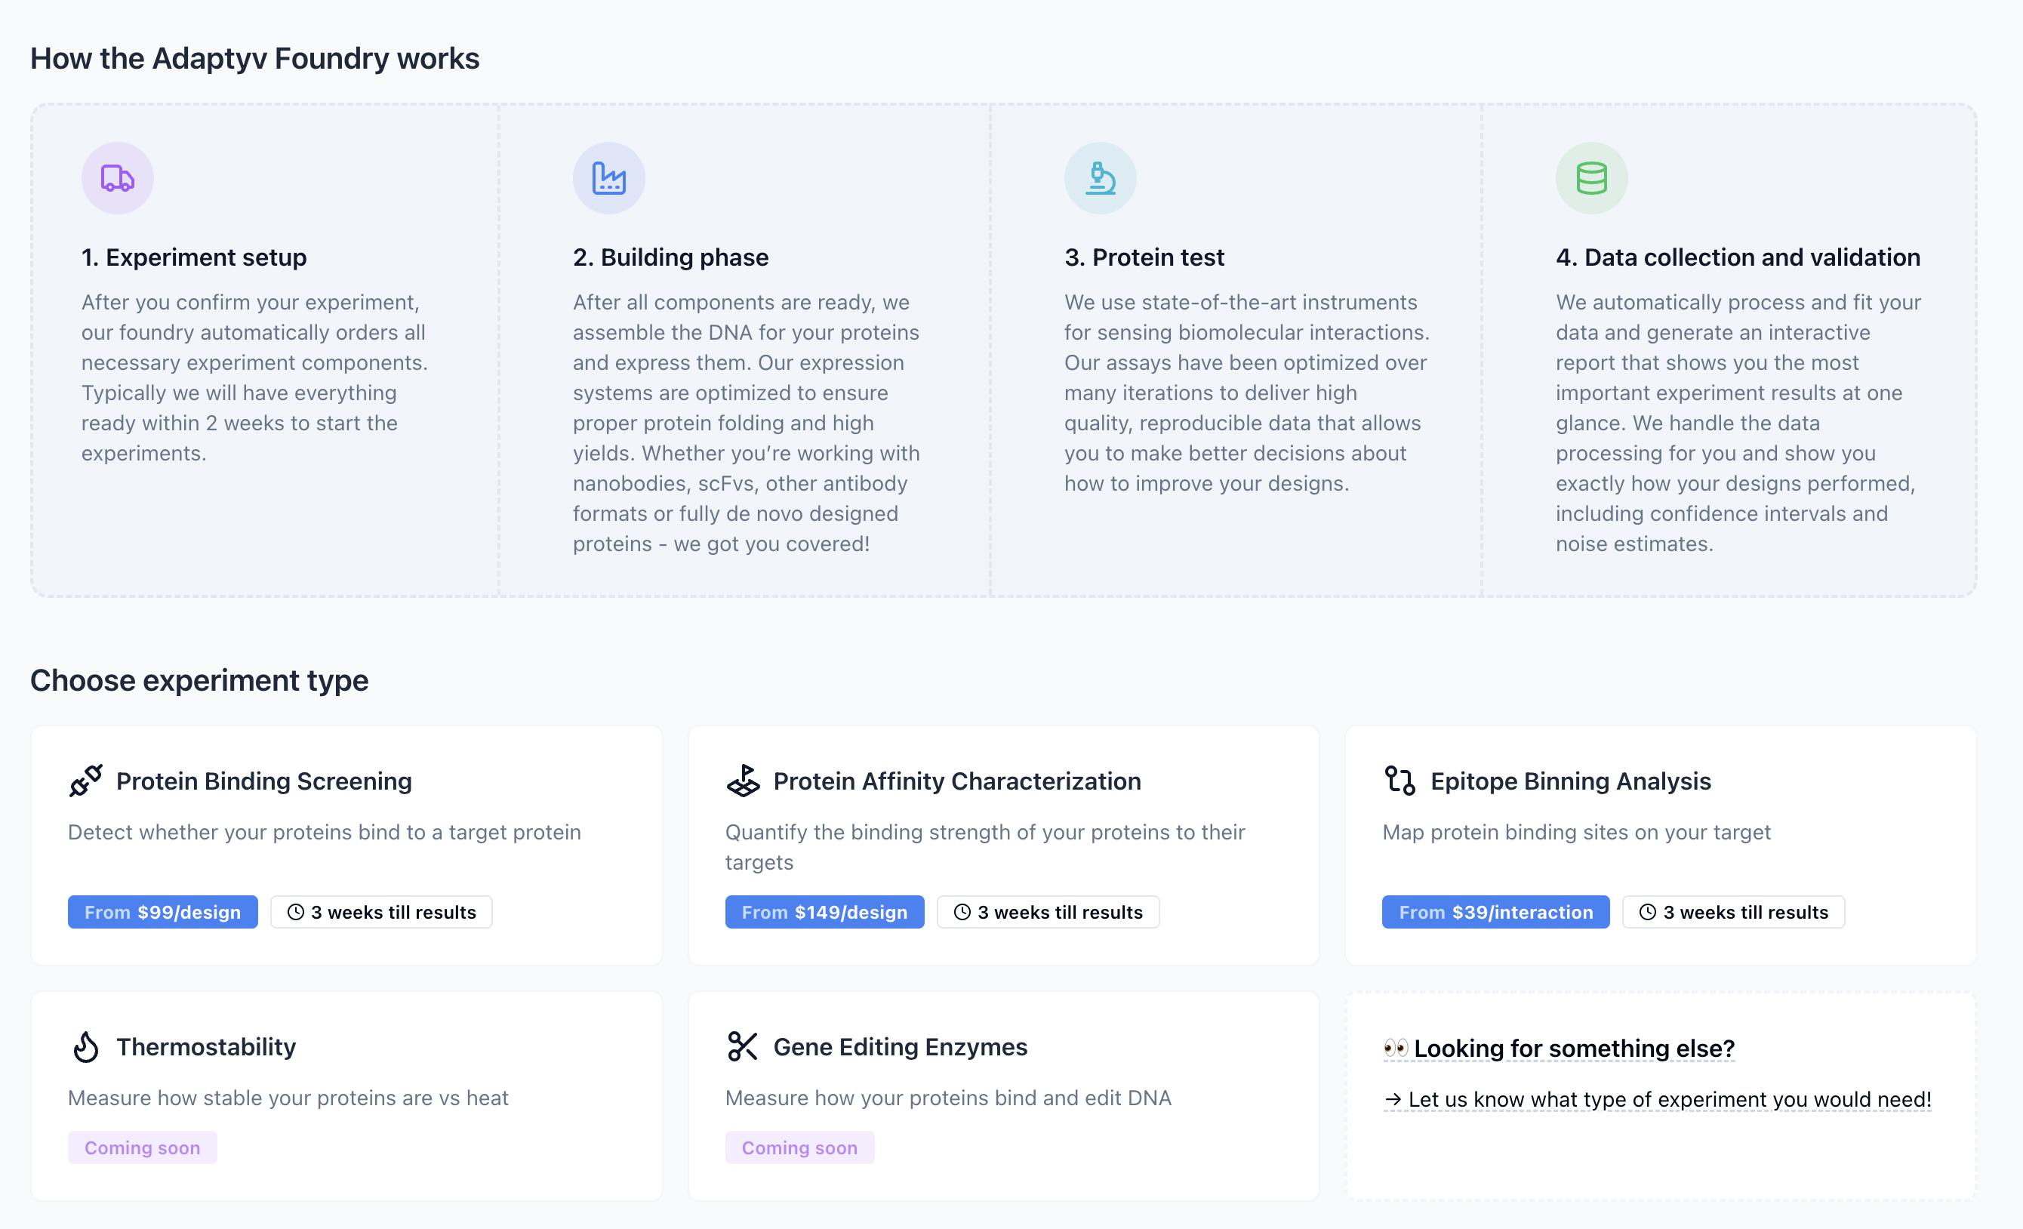Click the Coming soon badge under Thermostability

(142, 1147)
